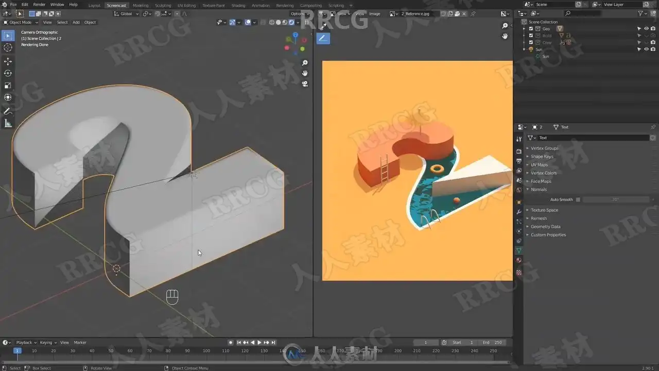Click the End frame 250 field
This screenshot has height=371, width=659.
[x=492, y=343]
